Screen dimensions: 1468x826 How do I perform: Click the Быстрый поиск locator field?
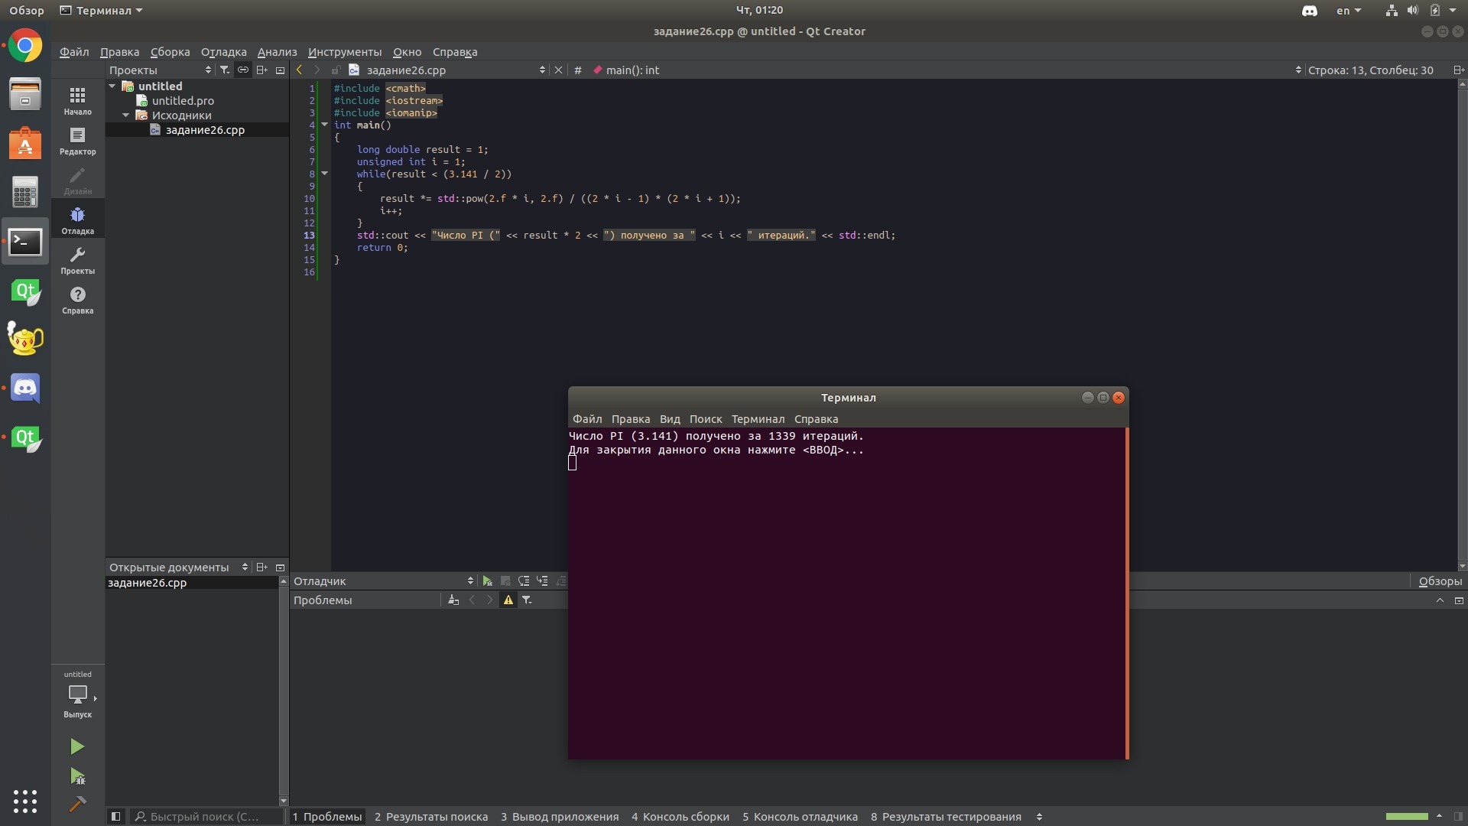tap(204, 816)
